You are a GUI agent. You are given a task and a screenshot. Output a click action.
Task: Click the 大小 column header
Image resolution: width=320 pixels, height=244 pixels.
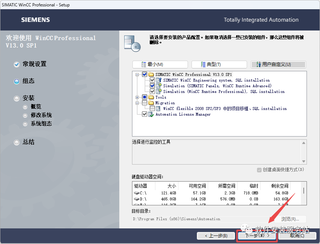point(167,186)
